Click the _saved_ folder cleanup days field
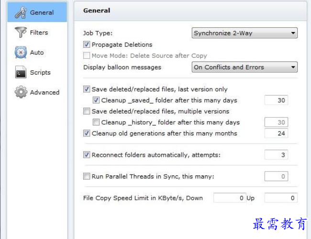311x239 pixels. pyautogui.click(x=276, y=100)
